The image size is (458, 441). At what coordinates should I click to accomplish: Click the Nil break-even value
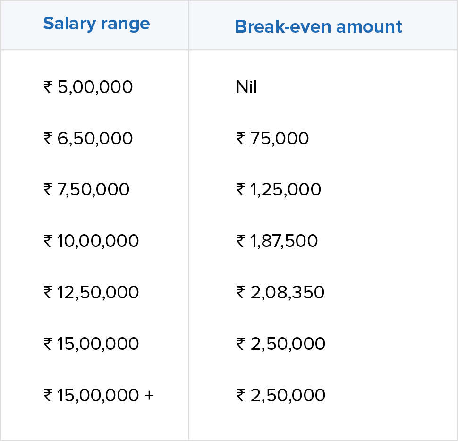click(246, 87)
